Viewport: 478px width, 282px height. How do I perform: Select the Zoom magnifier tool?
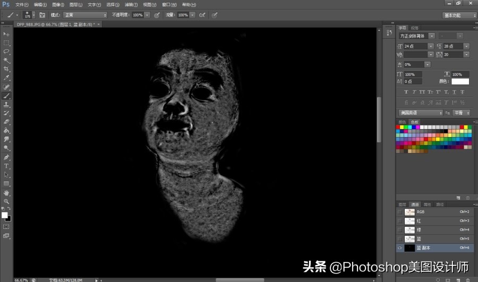[6, 201]
